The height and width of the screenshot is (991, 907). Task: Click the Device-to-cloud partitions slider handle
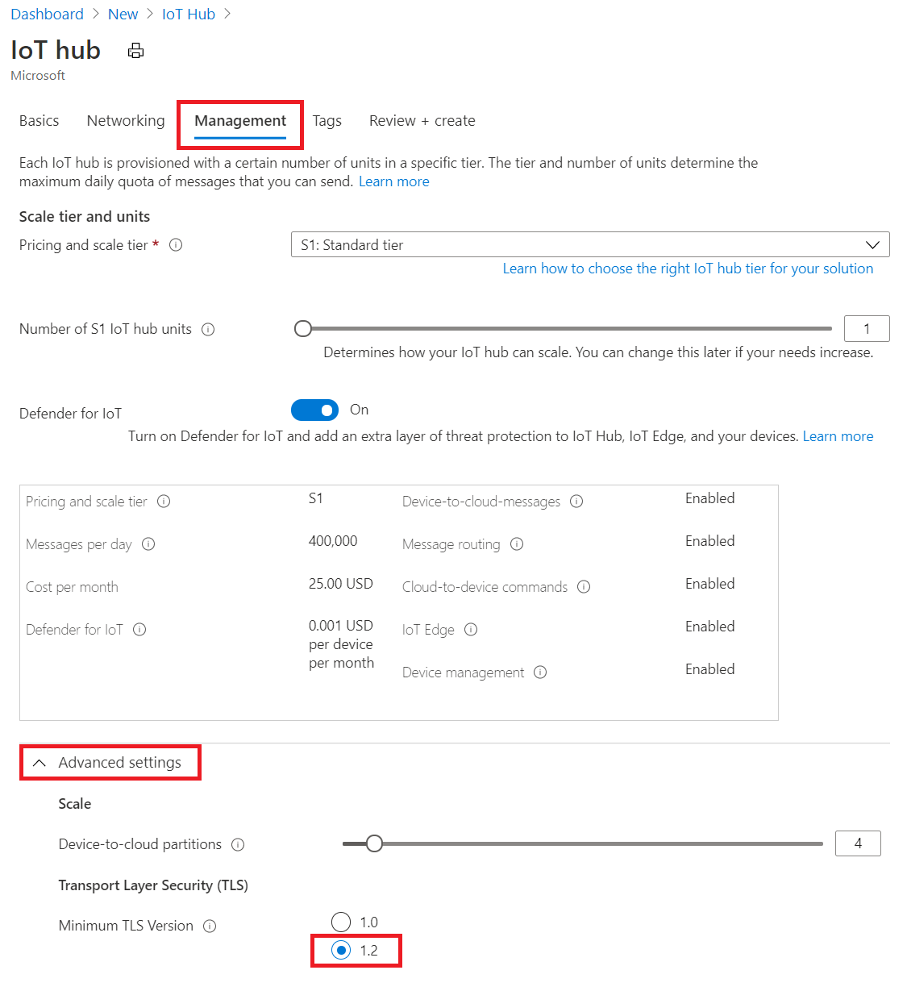374,843
